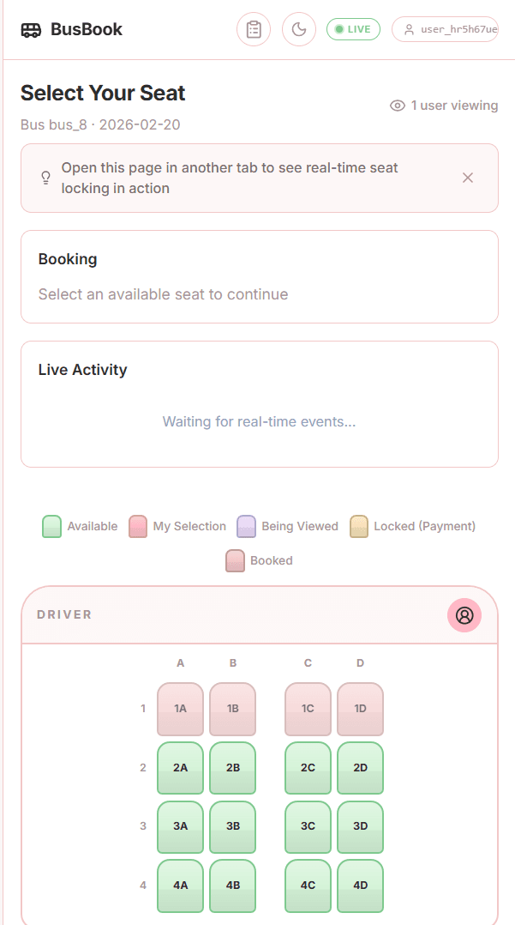
Task: Click booked seat 1D
Action: (360, 709)
